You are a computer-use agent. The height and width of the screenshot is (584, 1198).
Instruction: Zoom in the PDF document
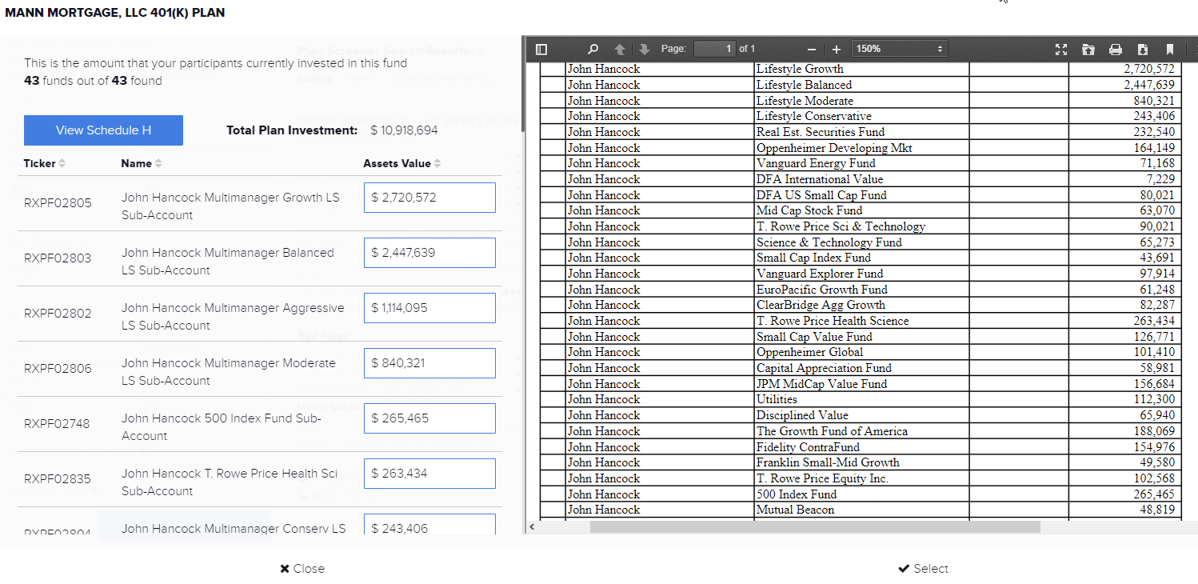[837, 49]
